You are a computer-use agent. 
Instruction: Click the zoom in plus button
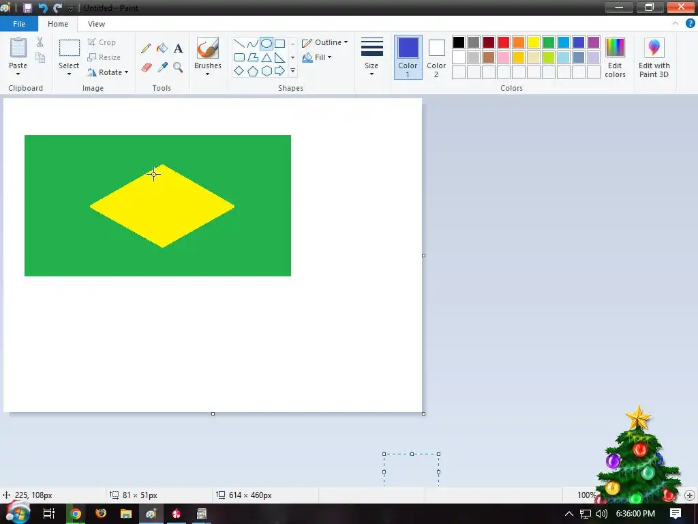click(690, 495)
